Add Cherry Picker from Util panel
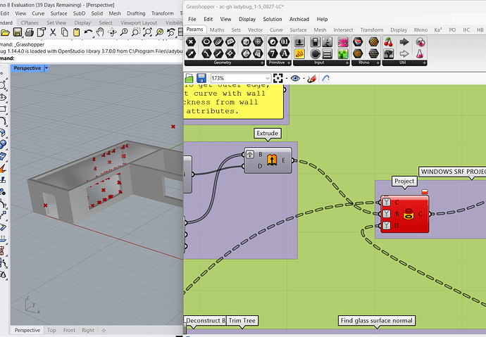Screen dimensions: 486x337 point(388,42)
